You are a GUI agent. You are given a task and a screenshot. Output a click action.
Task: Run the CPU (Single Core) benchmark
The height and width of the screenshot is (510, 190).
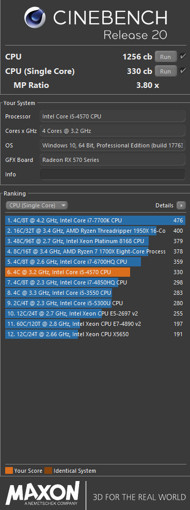tap(166, 71)
